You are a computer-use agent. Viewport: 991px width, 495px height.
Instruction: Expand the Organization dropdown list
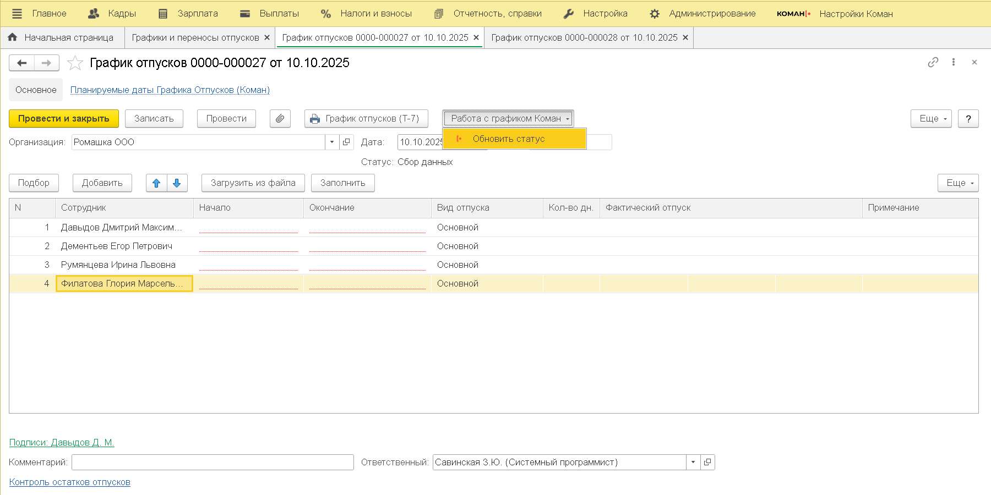click(x=332, y=142)
